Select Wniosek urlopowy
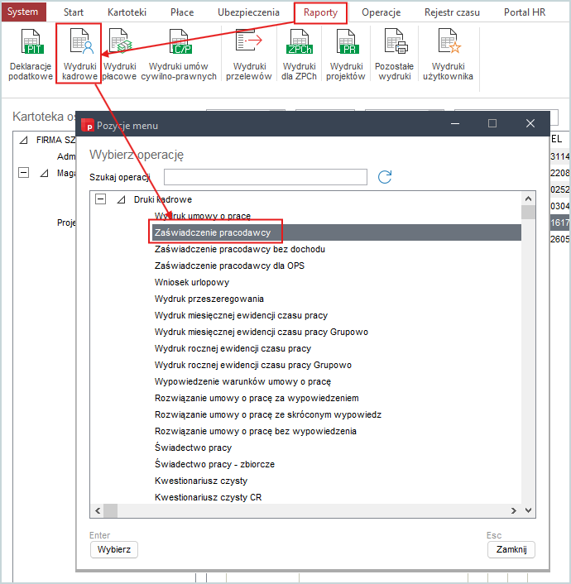The width and height of the screenshot is (571, 584). 192,282
